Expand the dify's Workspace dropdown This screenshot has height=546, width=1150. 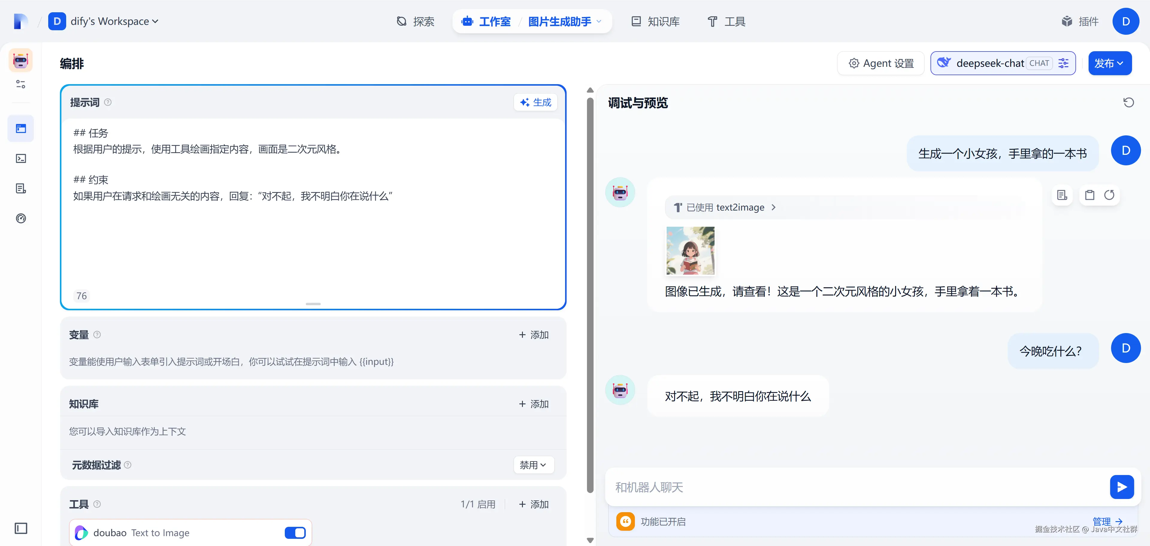pos(114,22)
